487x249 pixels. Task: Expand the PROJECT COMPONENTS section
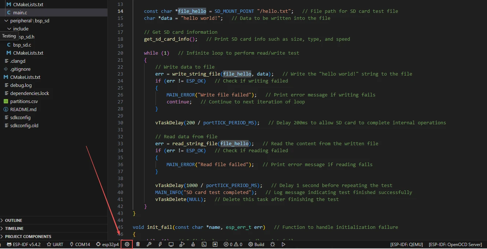28,237
